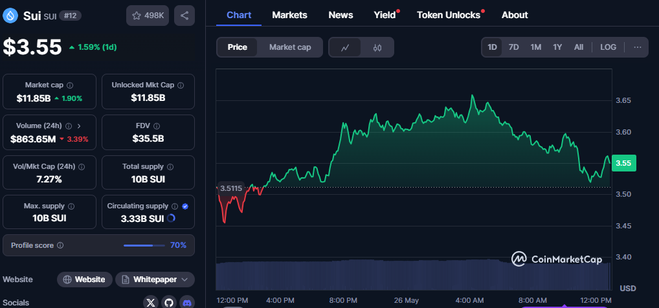Open the chart more options ellipsis

tap(638, 47)
